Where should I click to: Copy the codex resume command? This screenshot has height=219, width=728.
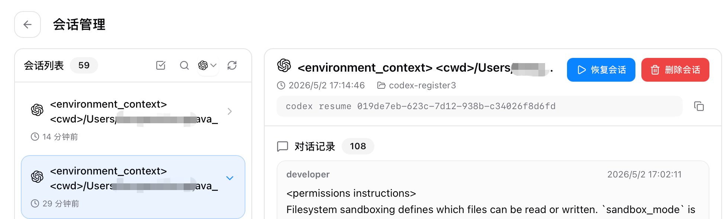pos(699,107)
